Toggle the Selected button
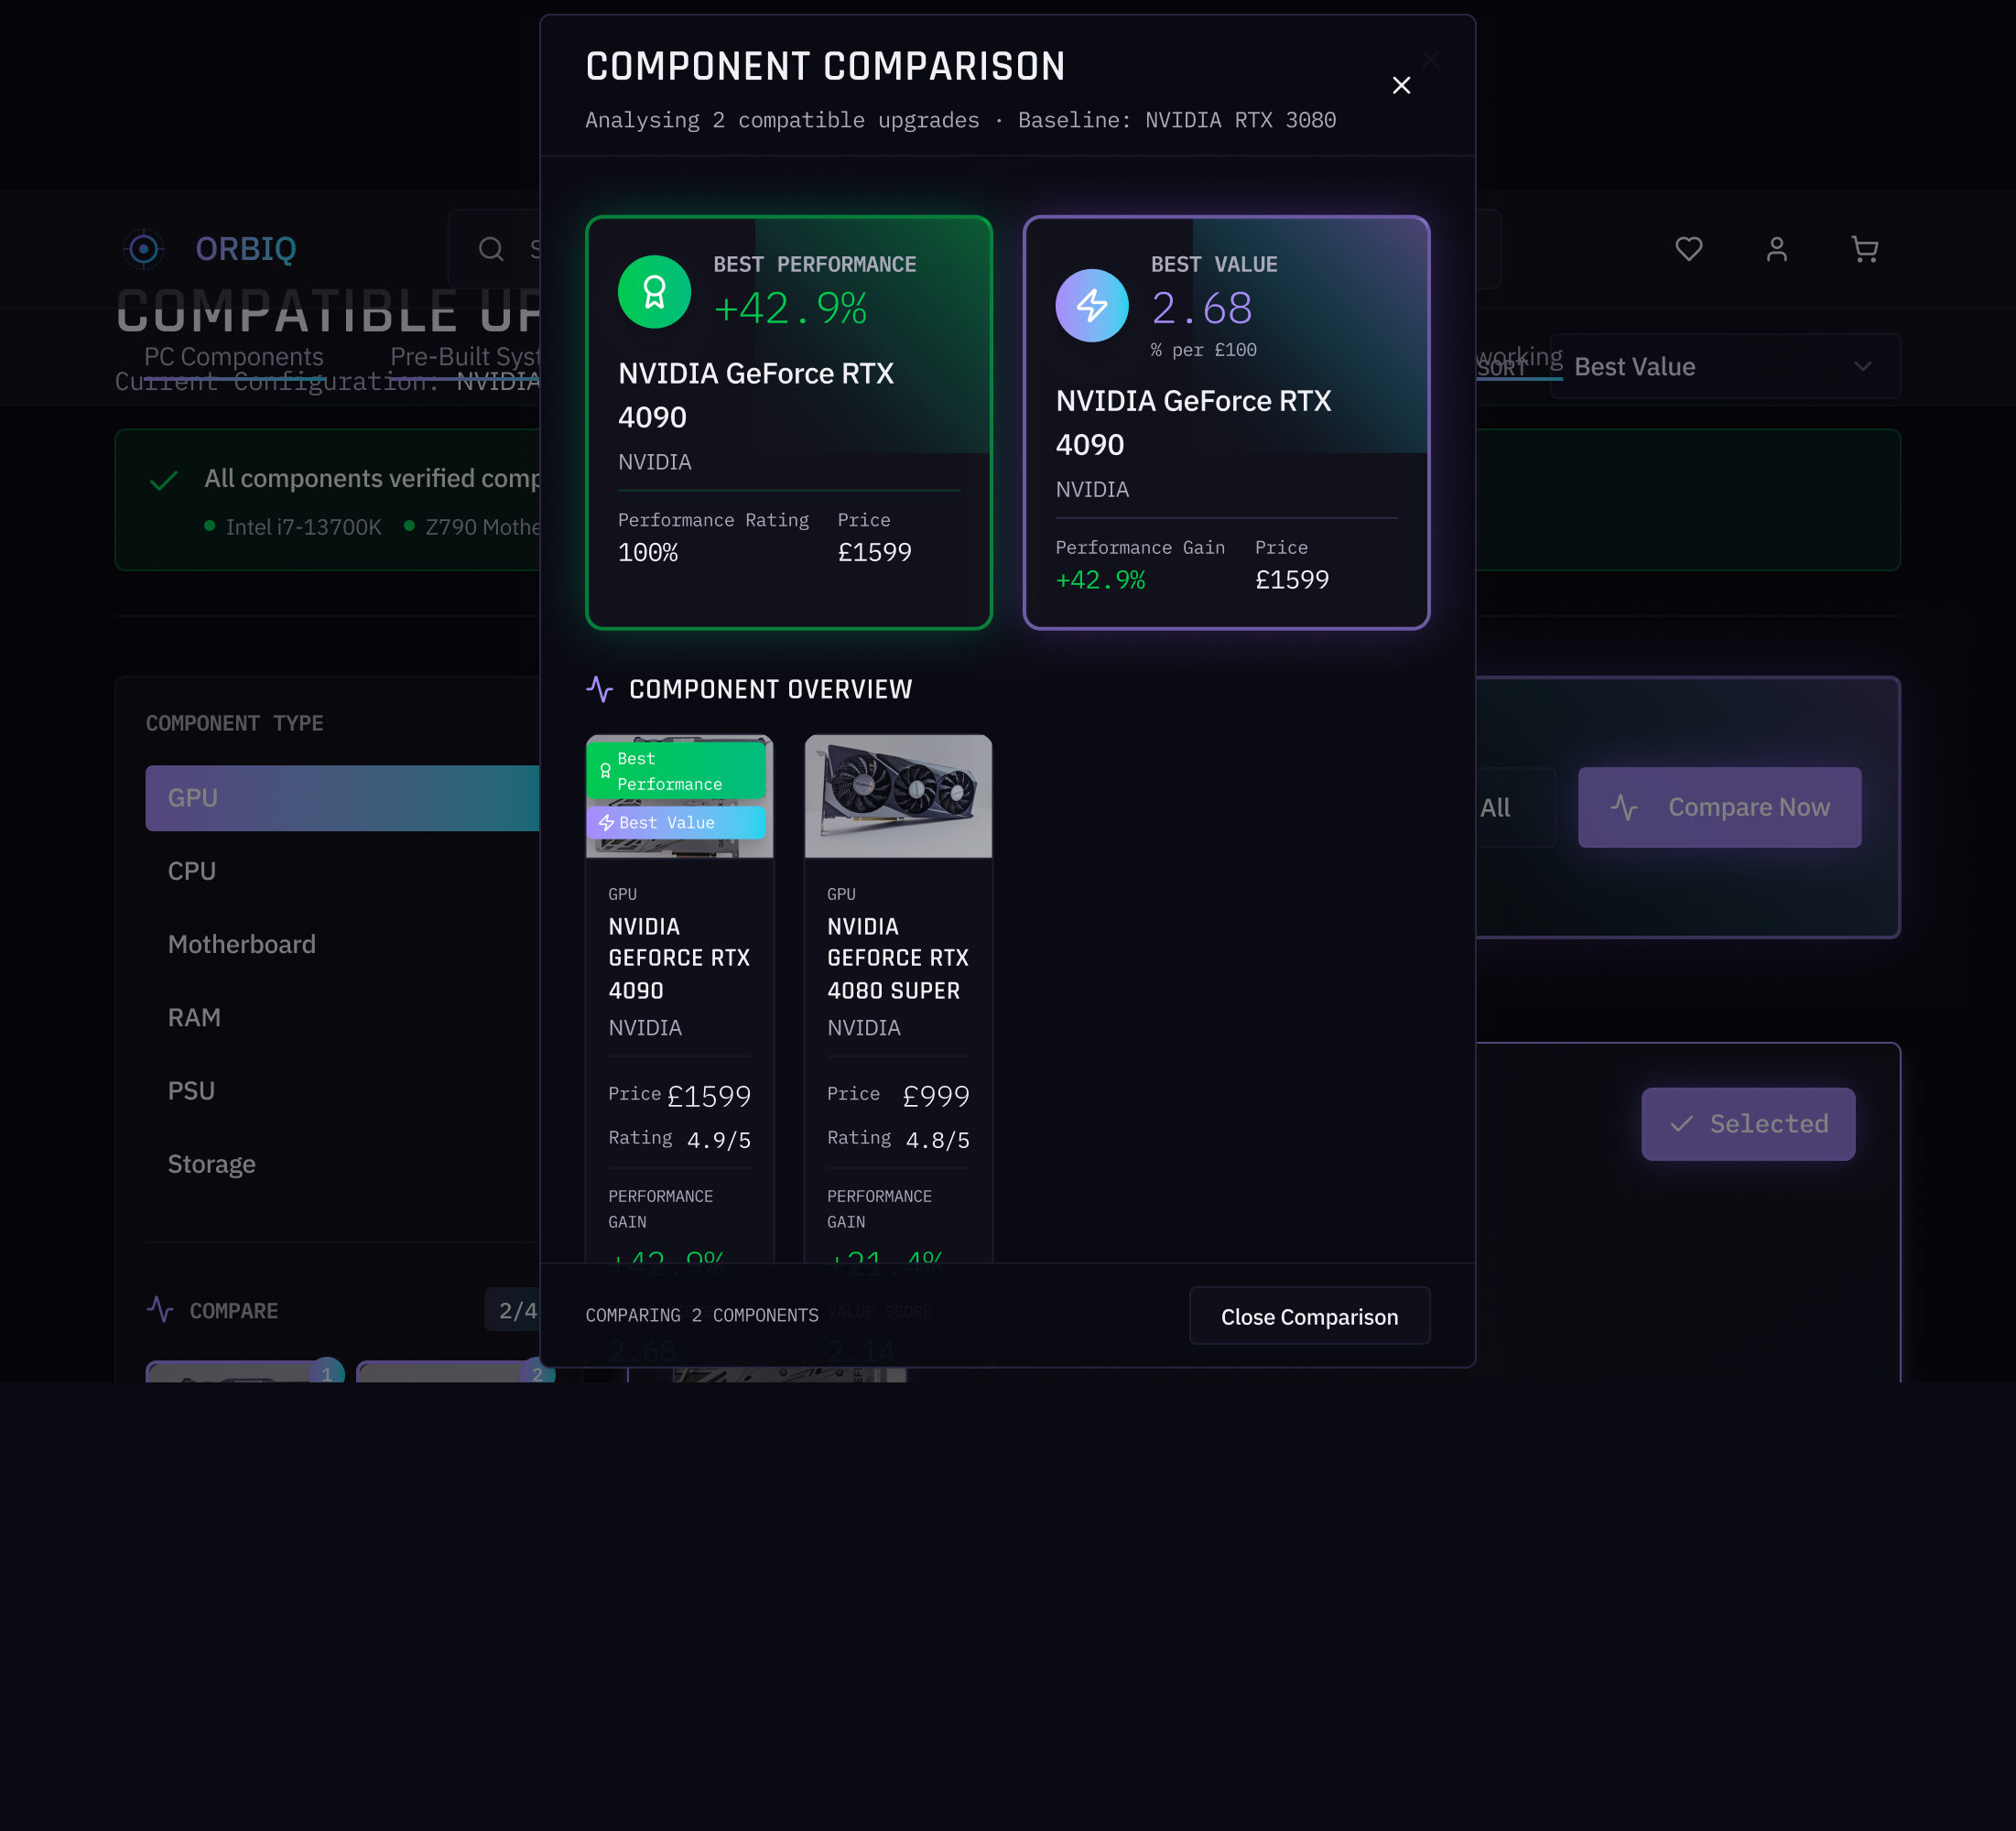 [x=1748, y=1124]
